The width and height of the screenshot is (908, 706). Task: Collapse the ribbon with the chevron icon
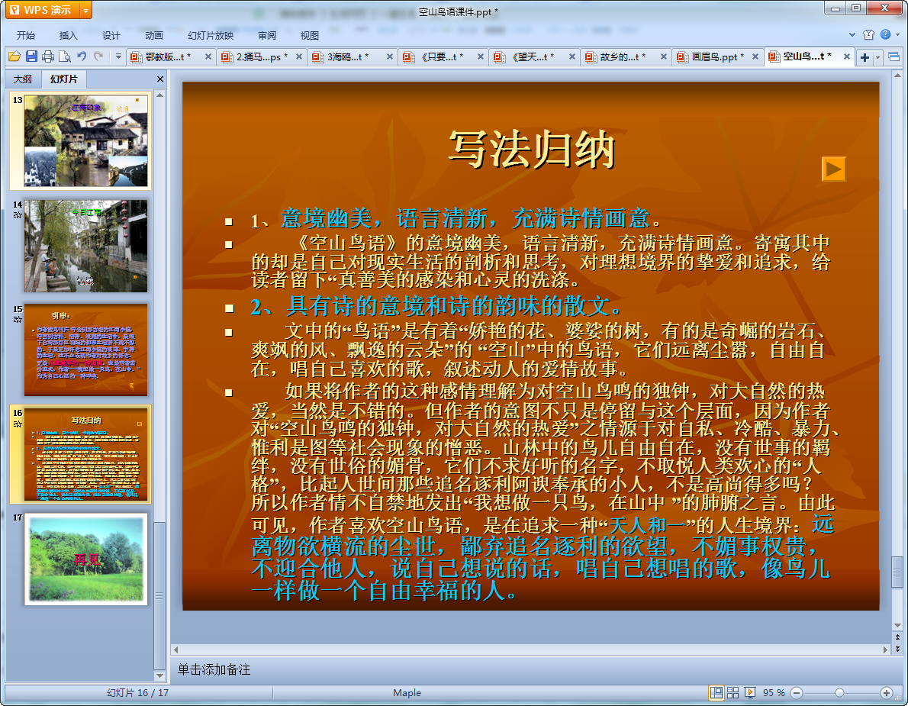coord(852,35)
